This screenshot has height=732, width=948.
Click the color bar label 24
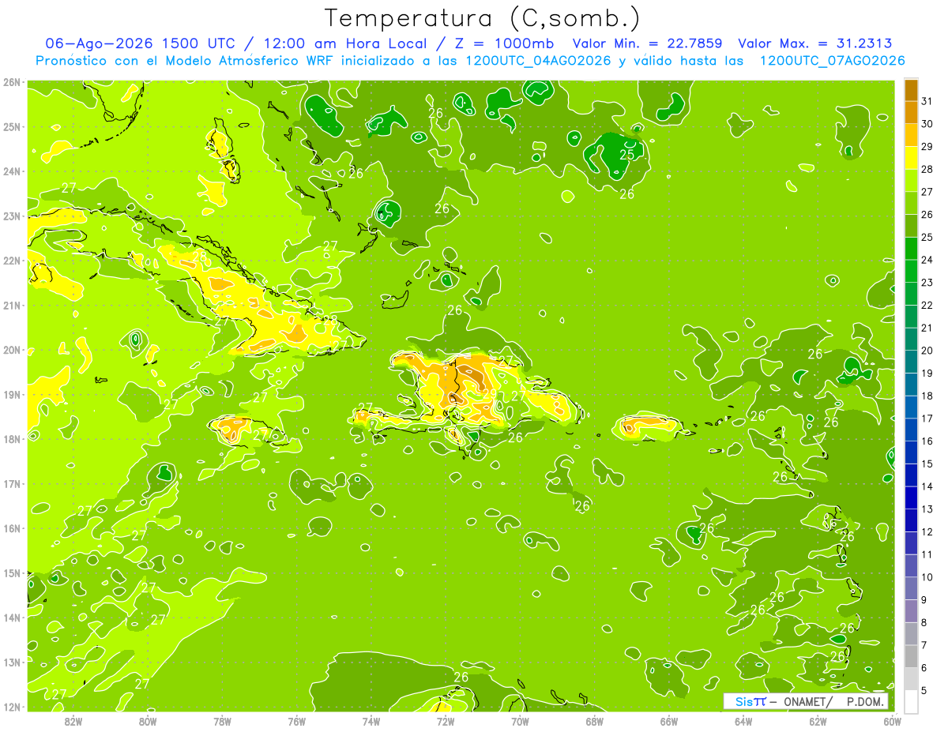click(927, 260)
